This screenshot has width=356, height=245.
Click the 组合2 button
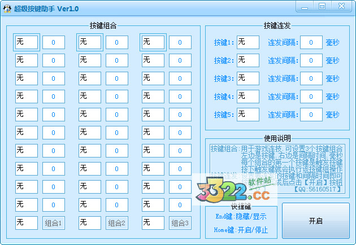click(x=117, y=223)
